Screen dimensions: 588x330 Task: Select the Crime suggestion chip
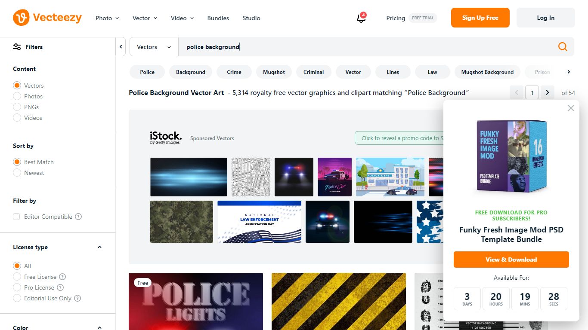click(234, 72)
